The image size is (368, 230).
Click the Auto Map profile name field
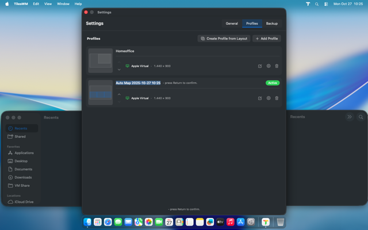pyautogui.click(x=138, y=83)
